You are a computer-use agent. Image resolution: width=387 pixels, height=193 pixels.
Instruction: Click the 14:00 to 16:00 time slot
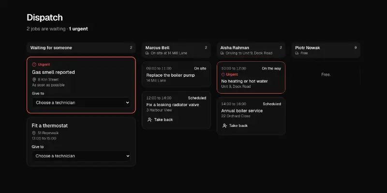coord(234,104)
